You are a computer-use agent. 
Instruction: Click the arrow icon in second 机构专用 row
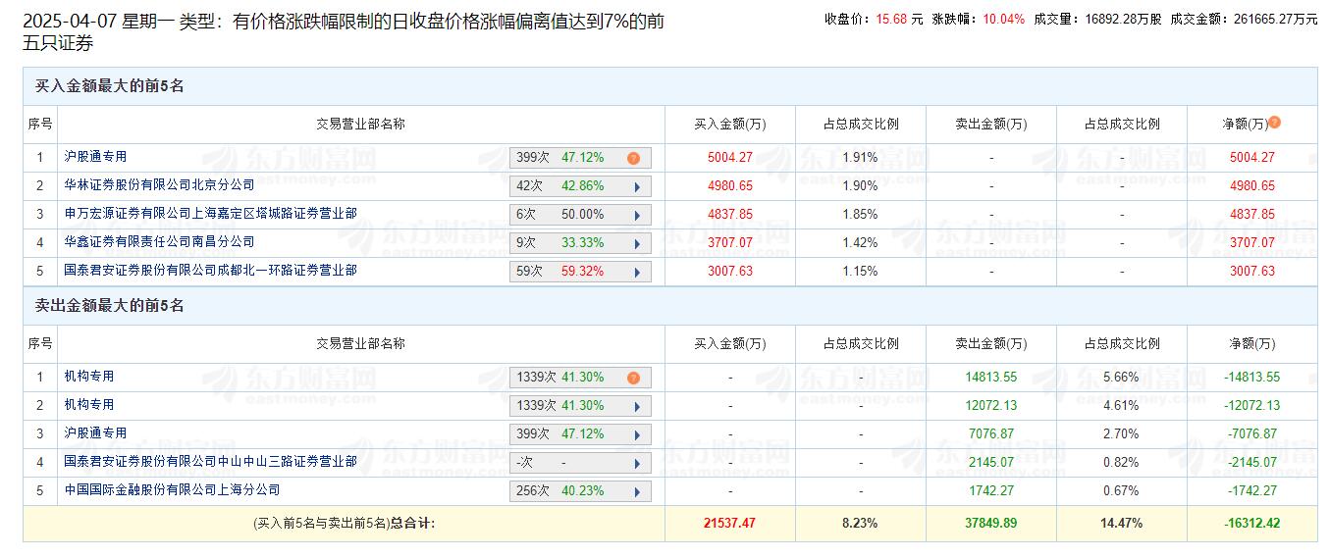tap(636, 406)
